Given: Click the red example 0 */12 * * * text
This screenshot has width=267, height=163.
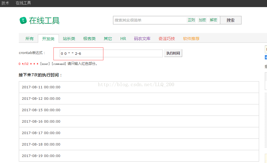Looking at the screenshot, I should [x=29, y=64].
